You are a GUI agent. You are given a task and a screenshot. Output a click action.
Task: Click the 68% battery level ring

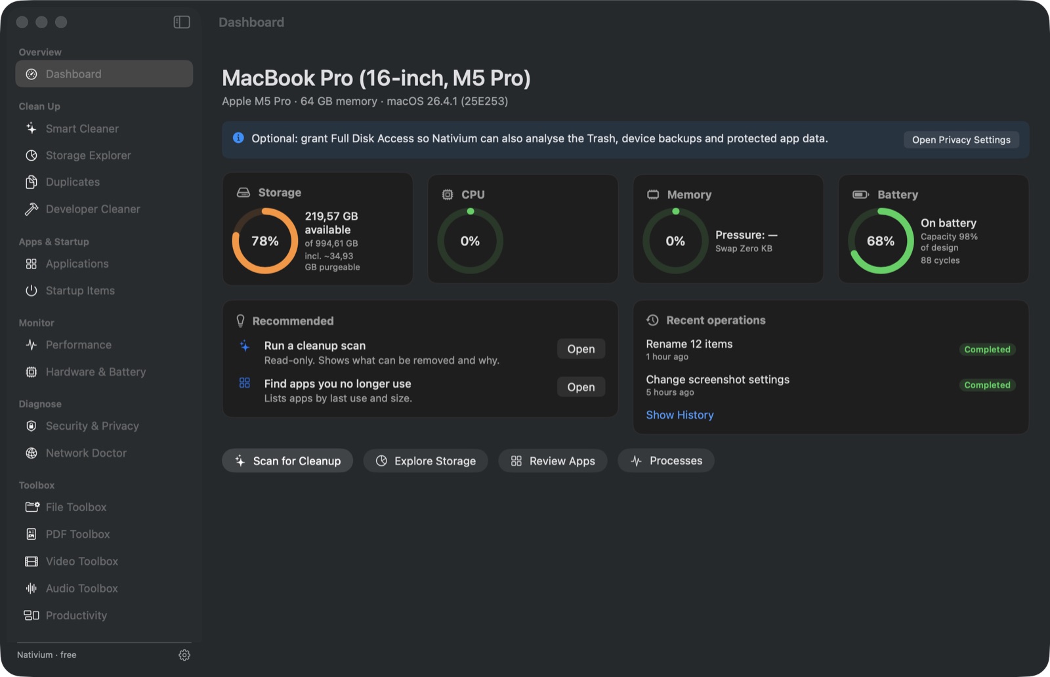[x=881, y=241]
